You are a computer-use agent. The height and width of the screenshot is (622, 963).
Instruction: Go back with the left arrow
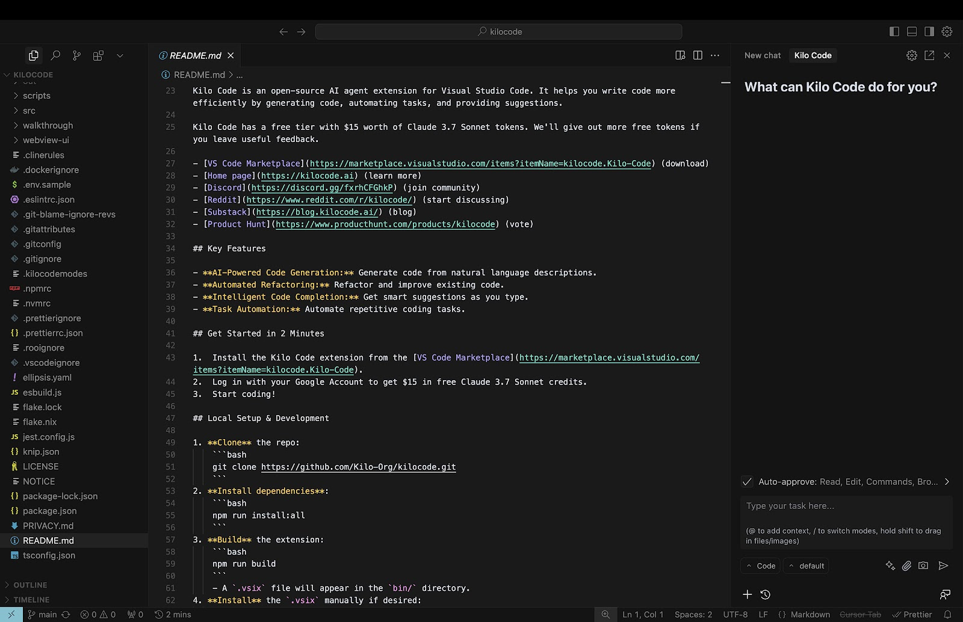(x=283, y=32)
